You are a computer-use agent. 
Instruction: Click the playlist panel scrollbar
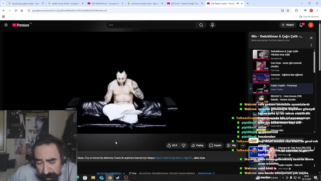pos(314,62)
